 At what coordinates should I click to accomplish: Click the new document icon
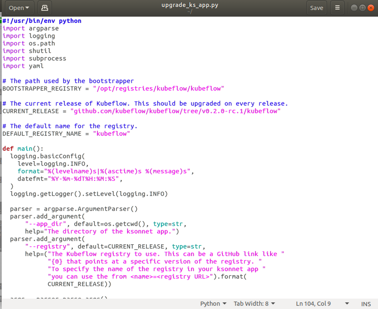(45, 8)
